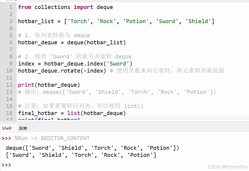Image resolution: width=249 pixels, height=171 pixels.
Task: Click the %Run -c $EDITOR_CONTENT command line
Action: (52, 138)
